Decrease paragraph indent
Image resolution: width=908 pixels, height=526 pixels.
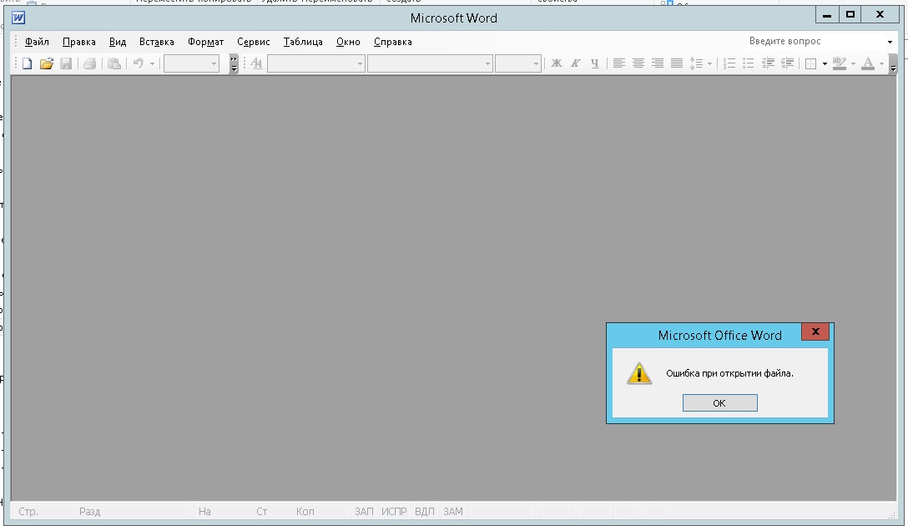pos(768,63)
